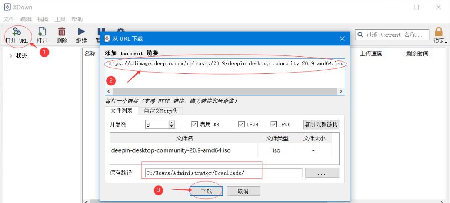Image resolution: width=450 pixels, height=203 pixels.
Task: Click the 文件名 column header
Action: point(184,138)
